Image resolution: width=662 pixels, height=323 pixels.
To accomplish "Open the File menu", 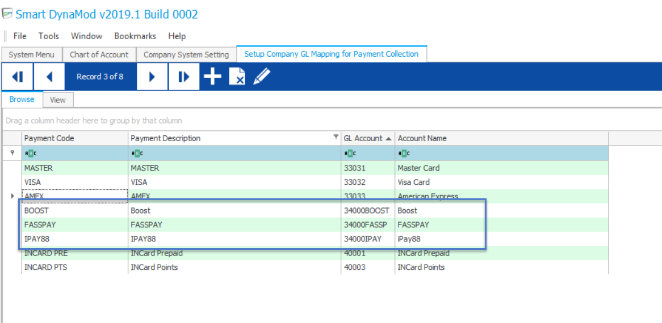I will (20, 36).
